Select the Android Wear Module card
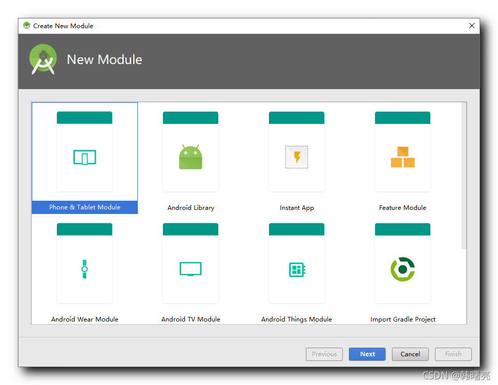Screen dimensions: 498x385 85,263
